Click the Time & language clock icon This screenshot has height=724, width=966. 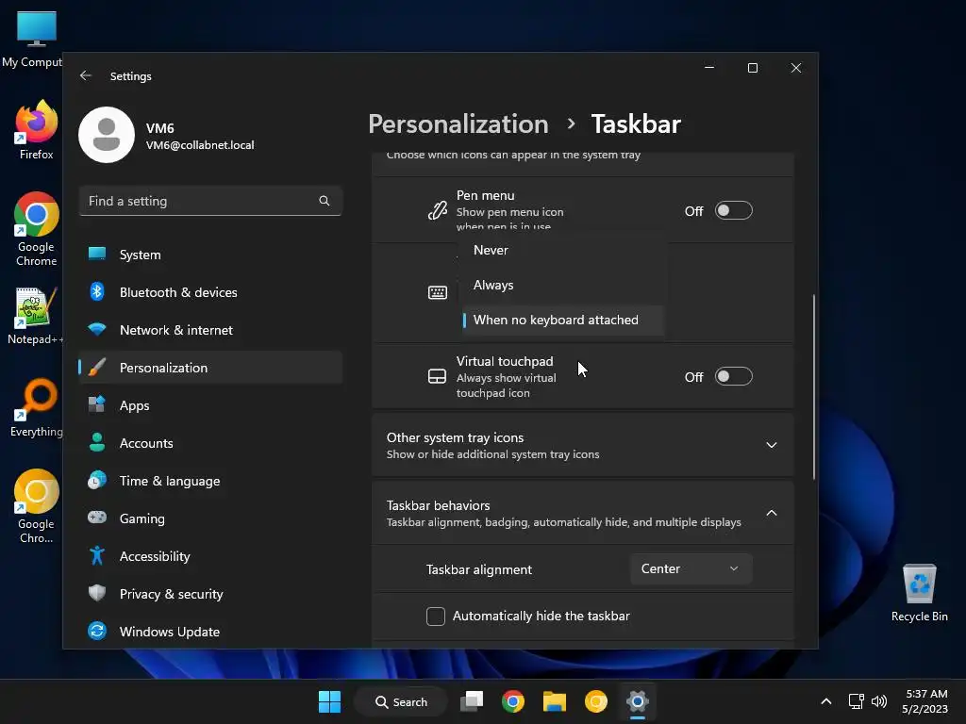97,480
